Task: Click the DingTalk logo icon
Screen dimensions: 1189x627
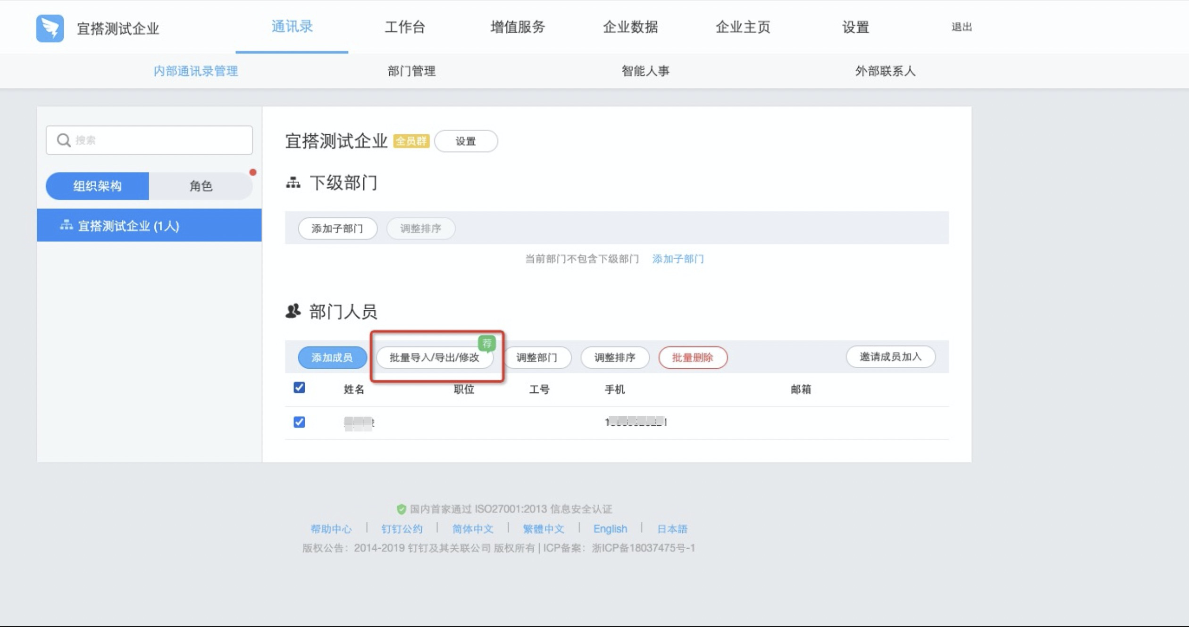Action: (50, 28)
